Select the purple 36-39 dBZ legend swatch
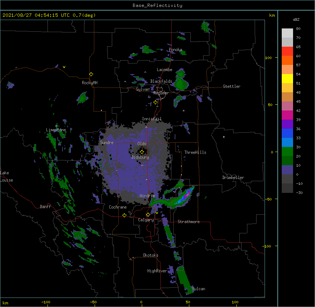315x307 pixels. 287,124
